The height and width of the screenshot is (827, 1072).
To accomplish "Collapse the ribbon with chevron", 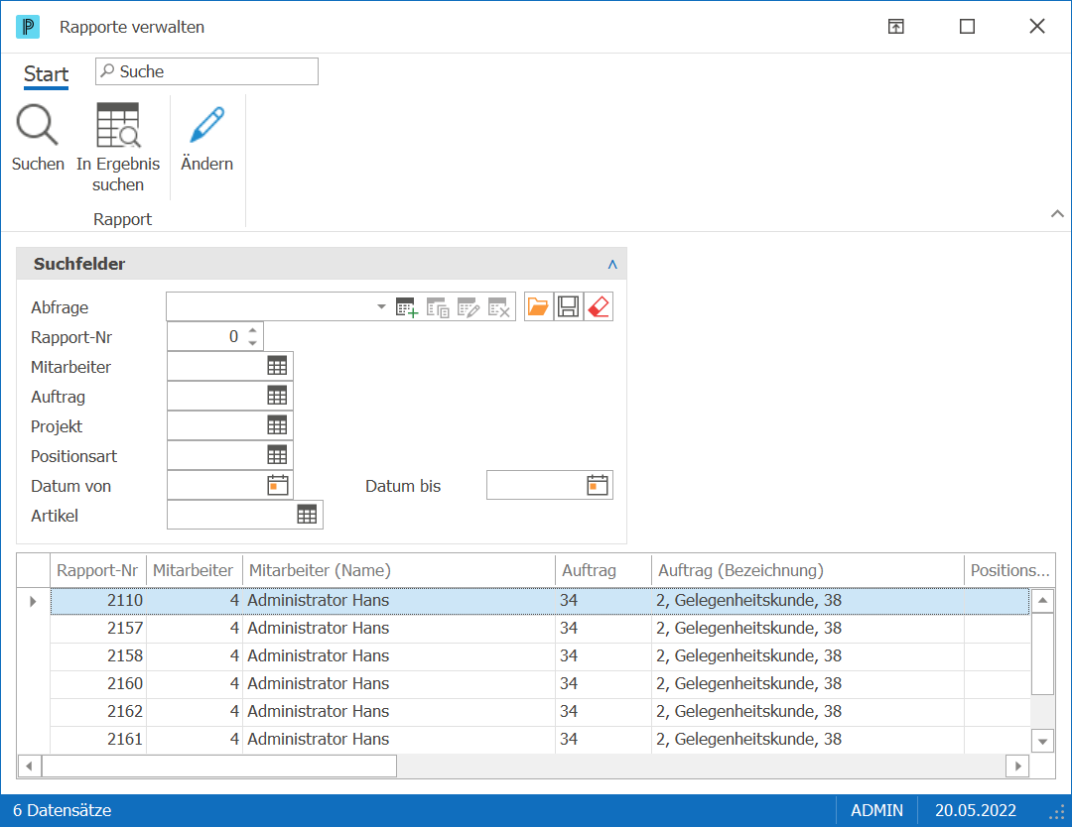I will (1057, 214).
